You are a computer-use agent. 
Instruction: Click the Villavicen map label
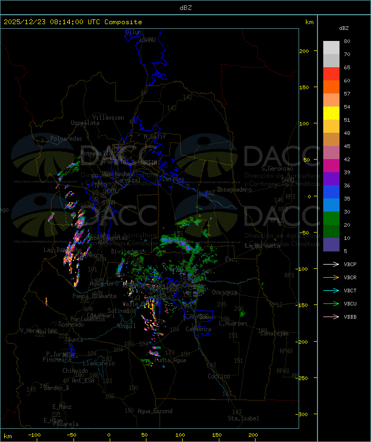tap(109, 118)
